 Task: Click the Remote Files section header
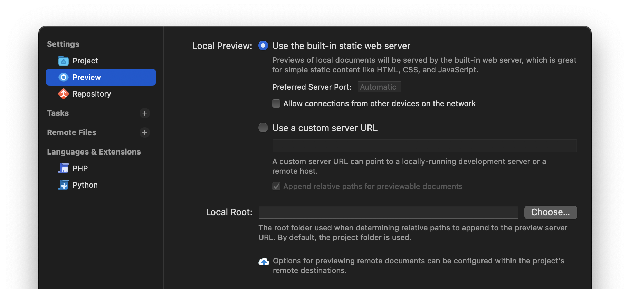pos(71,132)
